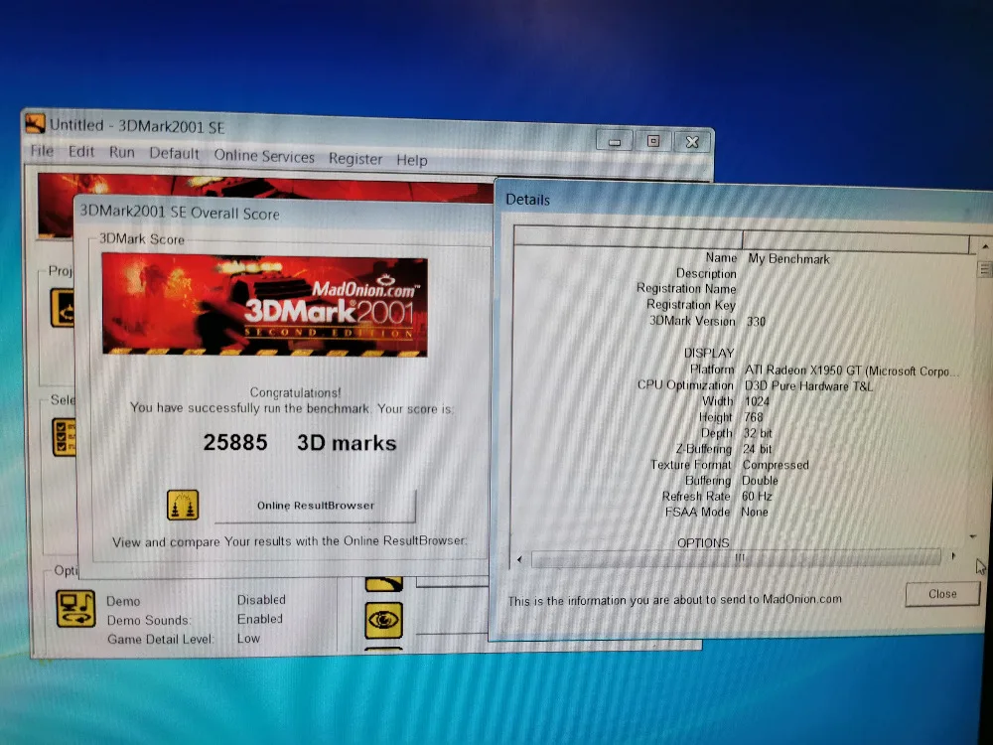Open the Edit menu
The width and height of the screenshot is (993, 745).
[x=81, y=151]
